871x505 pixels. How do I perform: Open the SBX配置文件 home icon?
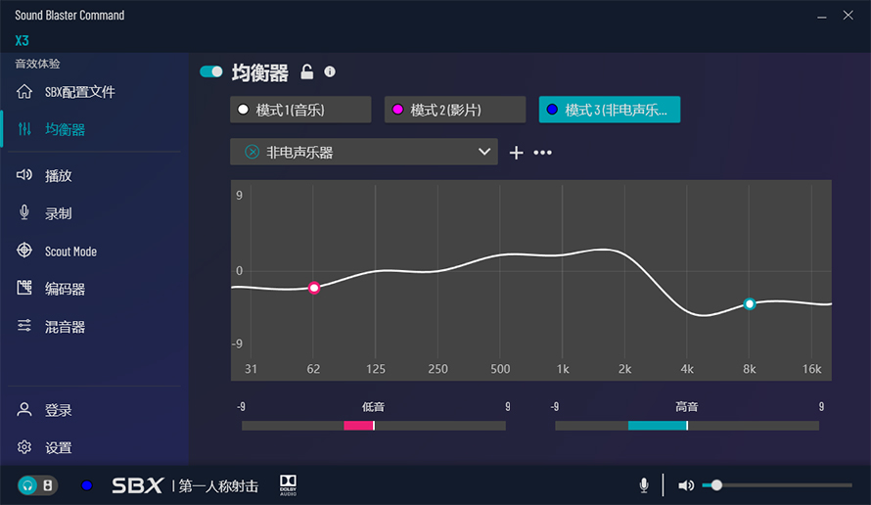(x=23, y=92)
